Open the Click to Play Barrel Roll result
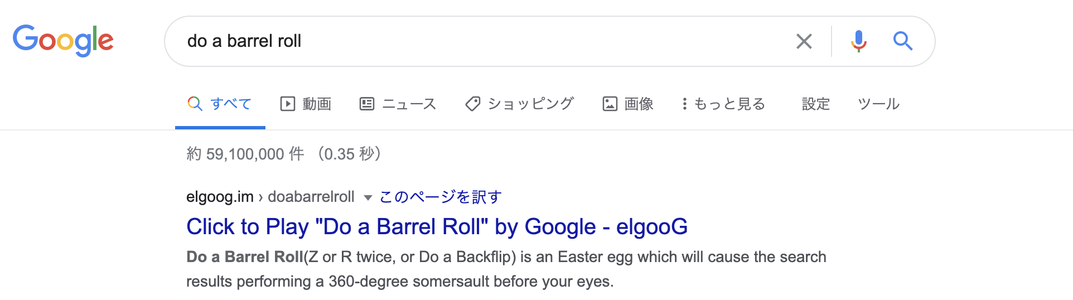 tap(437, 227)
